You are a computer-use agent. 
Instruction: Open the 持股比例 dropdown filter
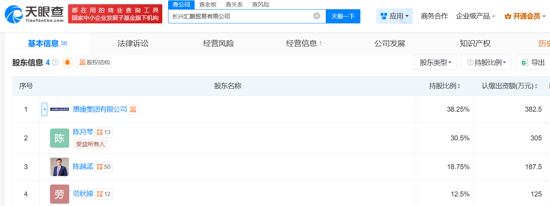click(x=486, y=63)
